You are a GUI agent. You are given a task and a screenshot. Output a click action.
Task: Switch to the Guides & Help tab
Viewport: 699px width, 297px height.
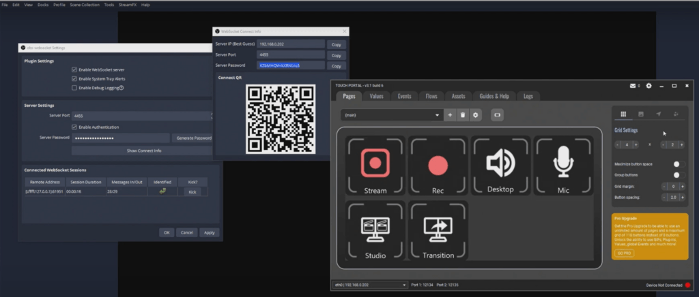click(494, 96)
